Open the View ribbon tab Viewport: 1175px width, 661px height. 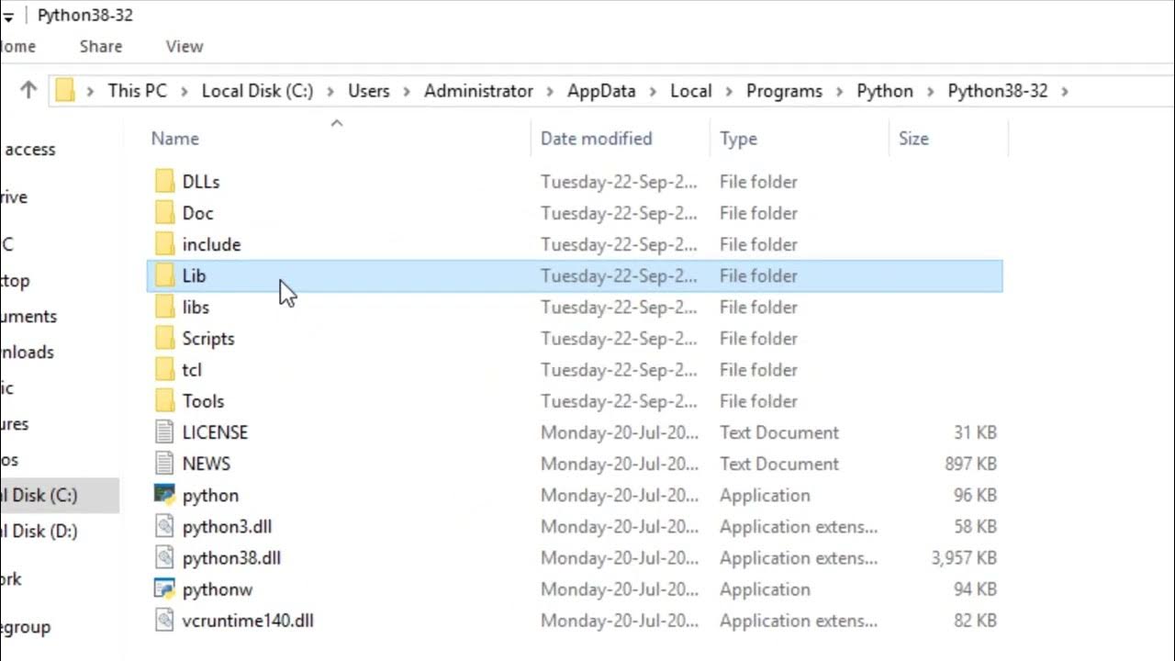tap(185, 46)
